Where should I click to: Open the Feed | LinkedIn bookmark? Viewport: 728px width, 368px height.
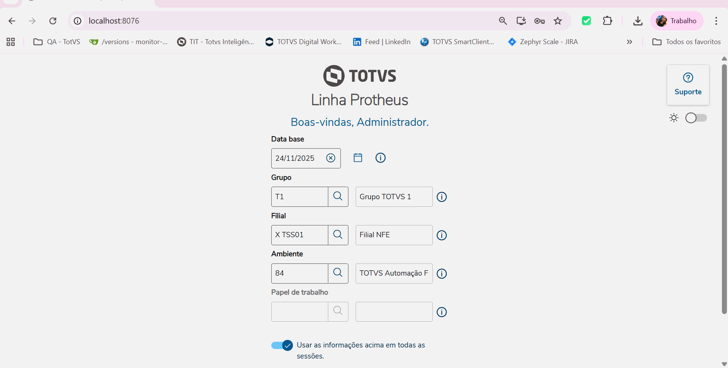382,42
